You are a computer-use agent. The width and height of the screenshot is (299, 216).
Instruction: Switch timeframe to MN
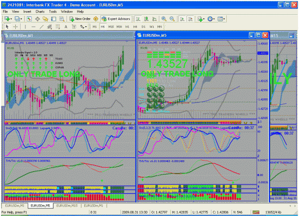pyautogui.click(x=160, y=27)
